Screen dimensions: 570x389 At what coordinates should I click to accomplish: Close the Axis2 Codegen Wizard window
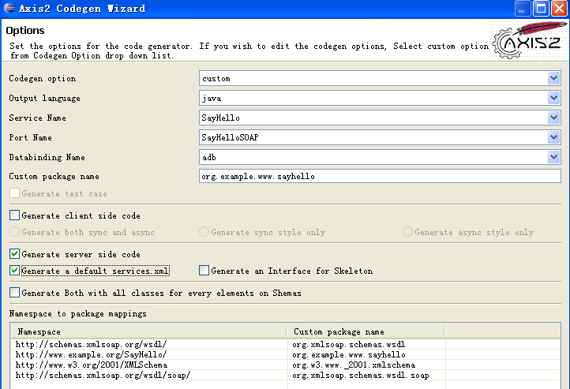click(x=559, y=9)
